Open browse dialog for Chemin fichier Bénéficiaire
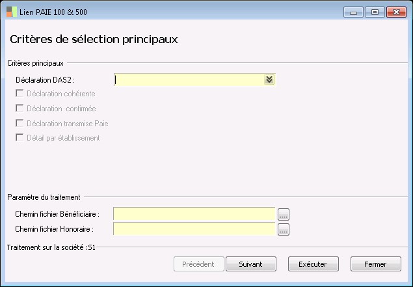This screenshot has width=413, height=287. coord(284,213)
